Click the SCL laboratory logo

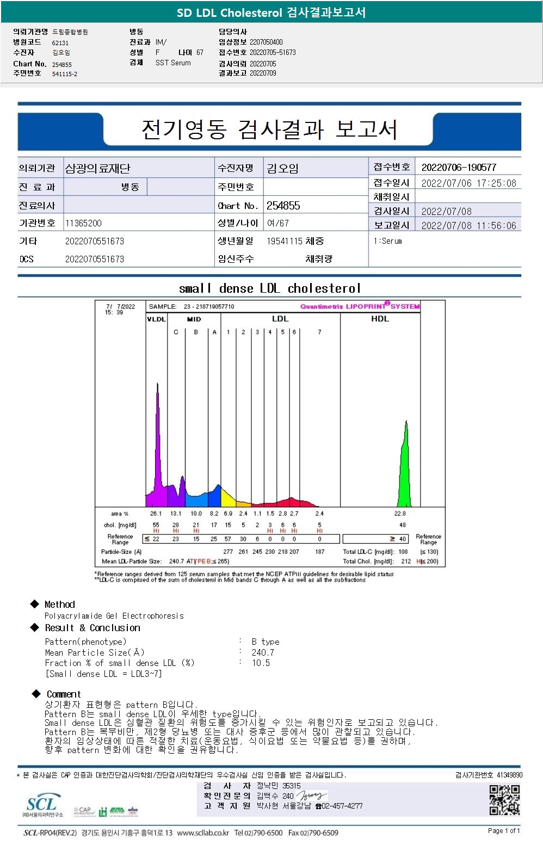[42, 805]
